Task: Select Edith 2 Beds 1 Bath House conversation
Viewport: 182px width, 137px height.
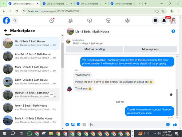Action: (x=31, y=82)
